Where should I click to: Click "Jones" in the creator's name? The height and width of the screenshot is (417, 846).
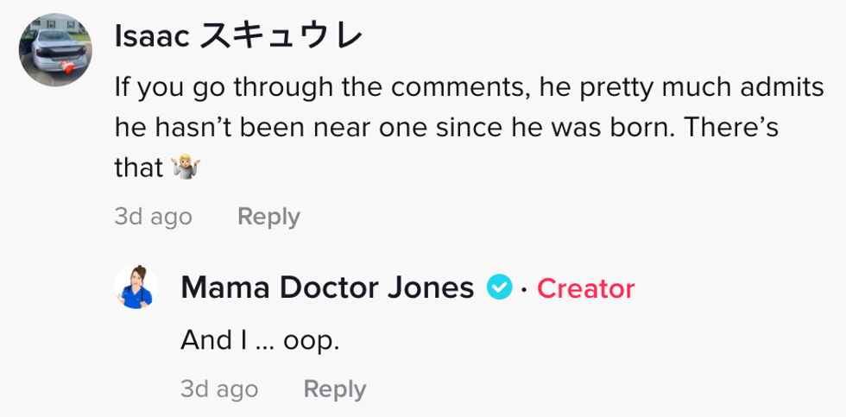click(x=429, y=287)
